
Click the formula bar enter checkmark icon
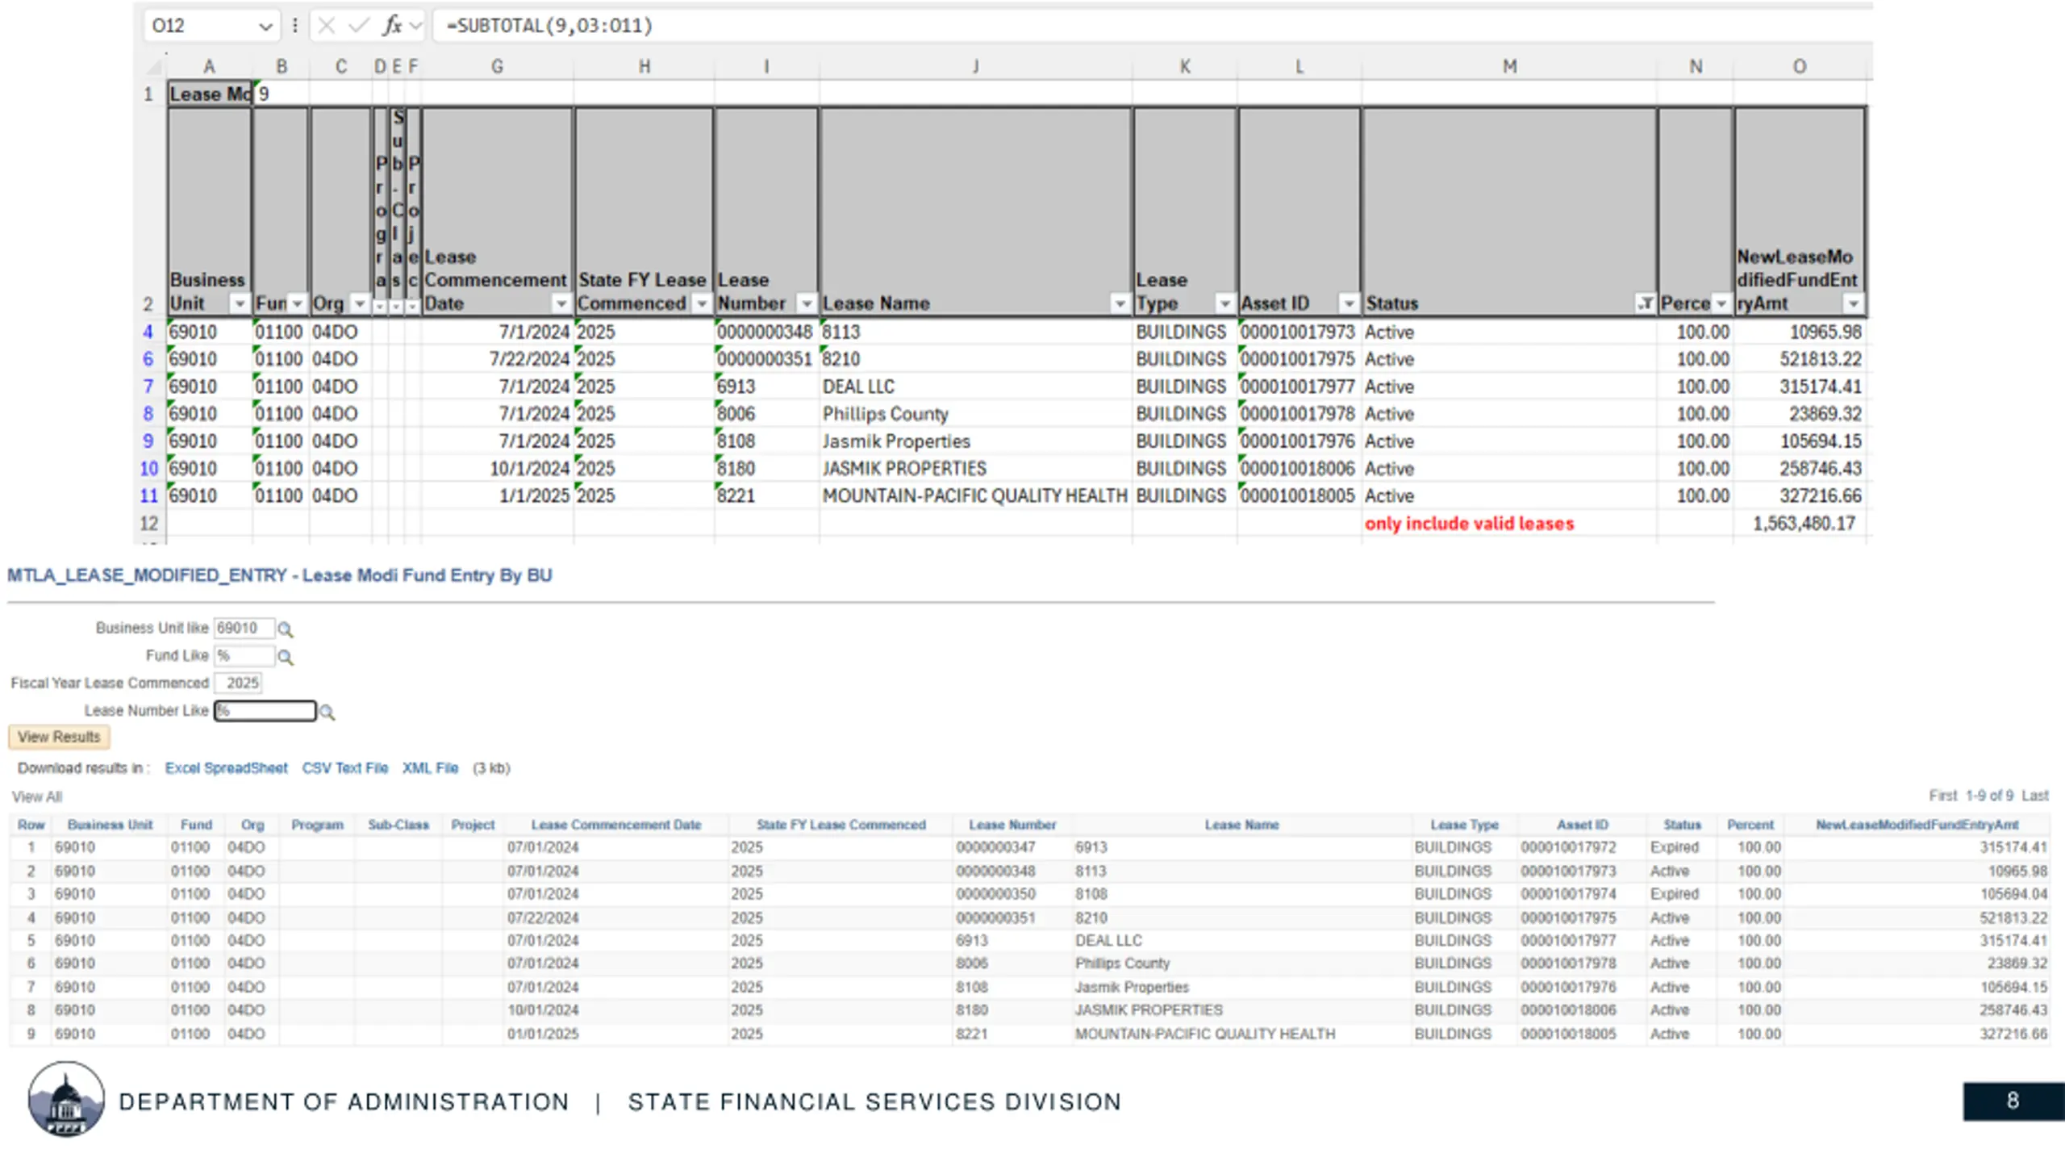tap(357, 26)
